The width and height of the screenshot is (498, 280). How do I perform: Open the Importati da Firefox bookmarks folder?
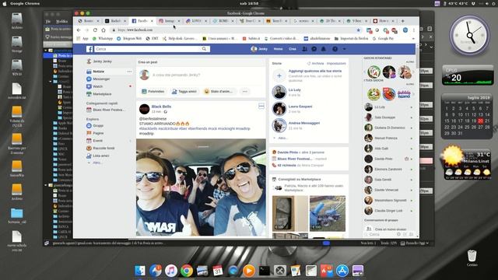pyautogui.click(x=351, y=38)
